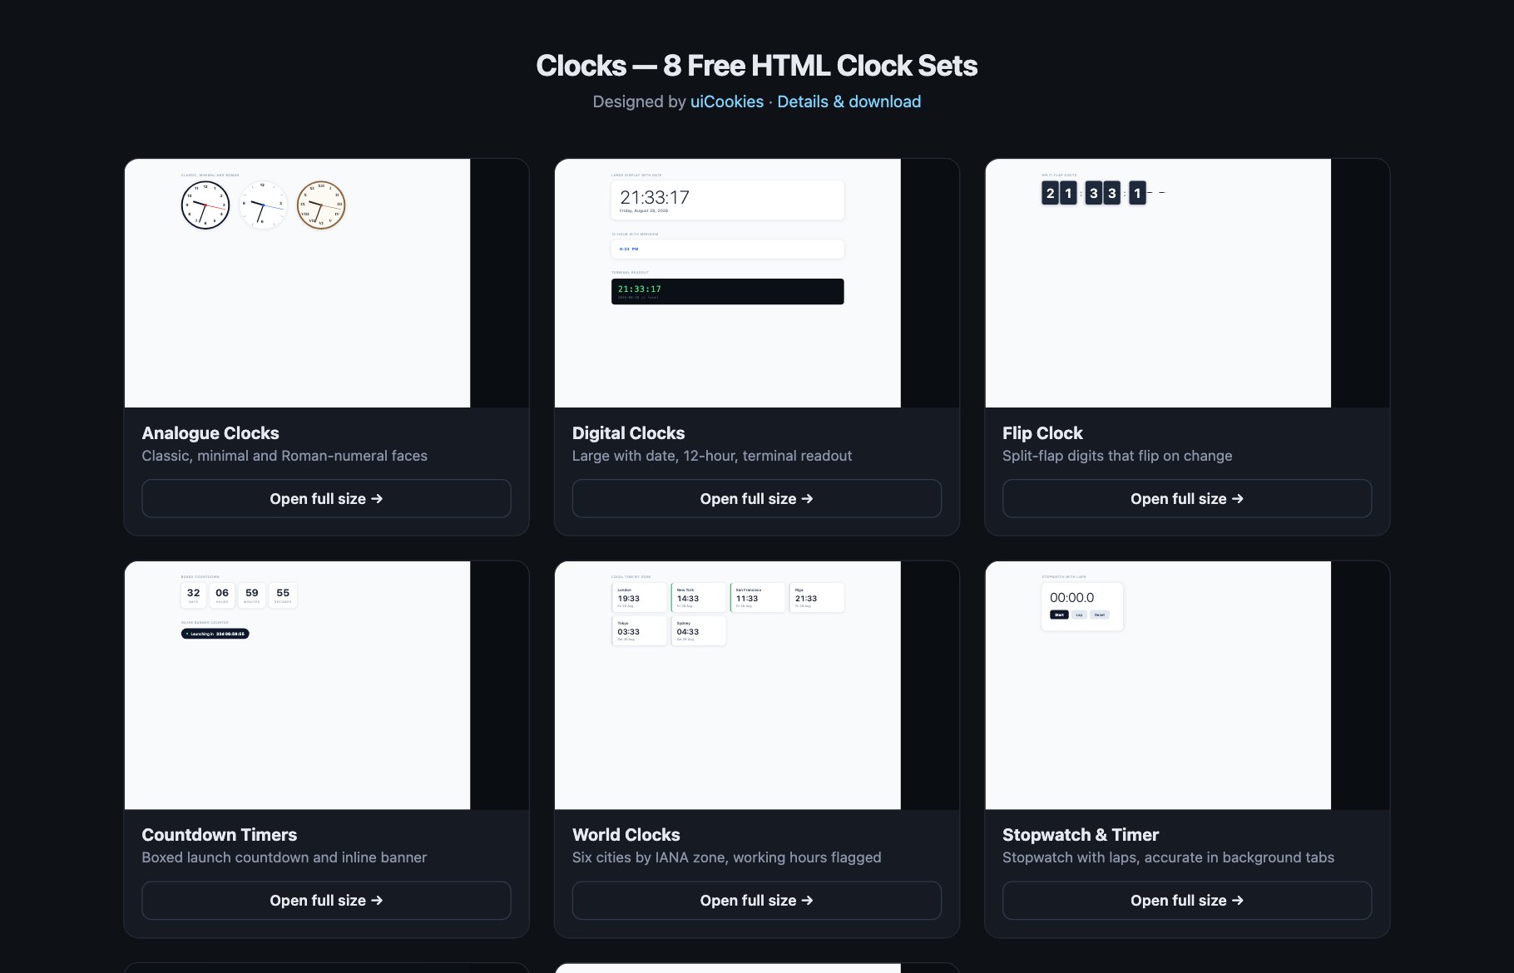
Task: Click the 59 minutes countdown box
Action: (x=252, y=595)
